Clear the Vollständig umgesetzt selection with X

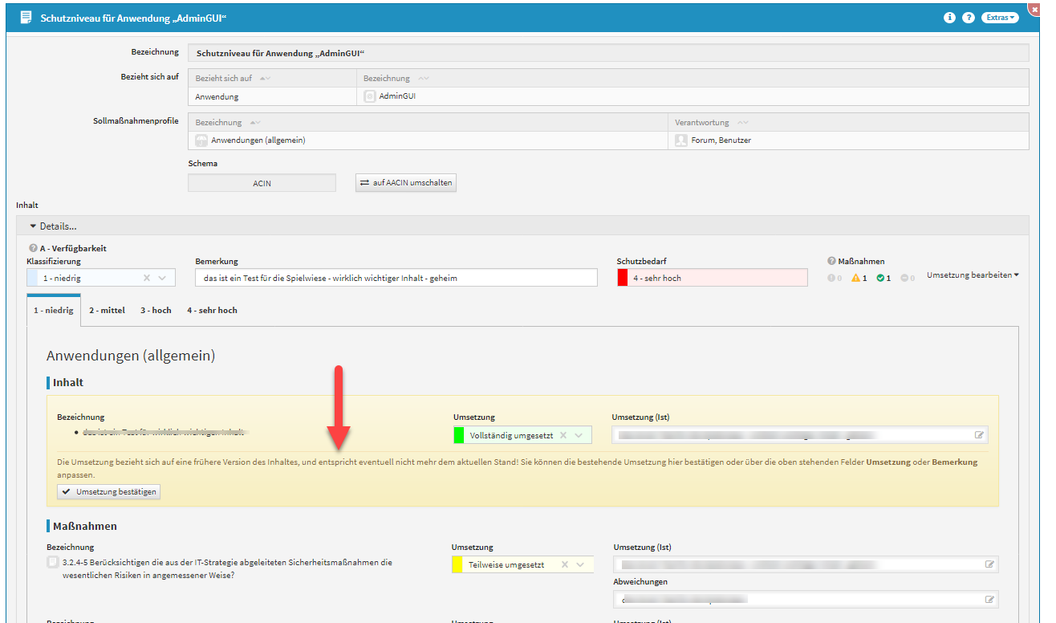click(563, 435)
